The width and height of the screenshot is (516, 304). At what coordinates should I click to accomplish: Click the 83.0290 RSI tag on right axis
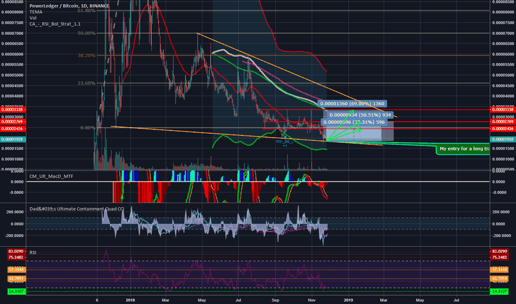[x=499, y=251]
